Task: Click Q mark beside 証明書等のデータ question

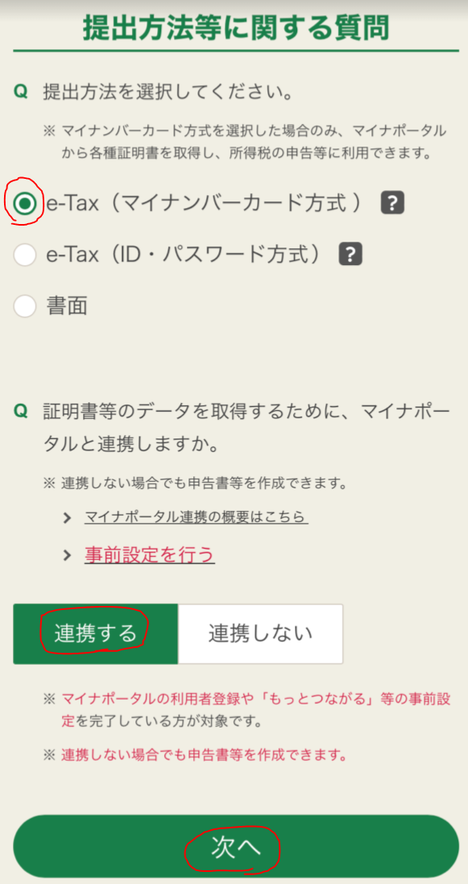Action: [20, 412]
